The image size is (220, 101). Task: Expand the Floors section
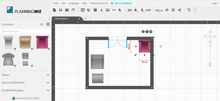pos(26,75)
